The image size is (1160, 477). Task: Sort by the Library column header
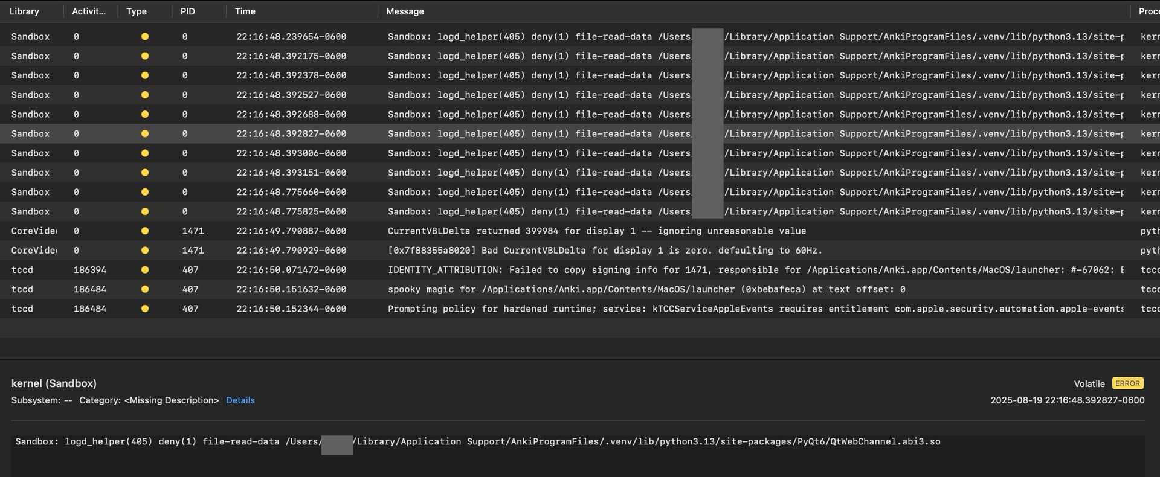coord(24,11)
